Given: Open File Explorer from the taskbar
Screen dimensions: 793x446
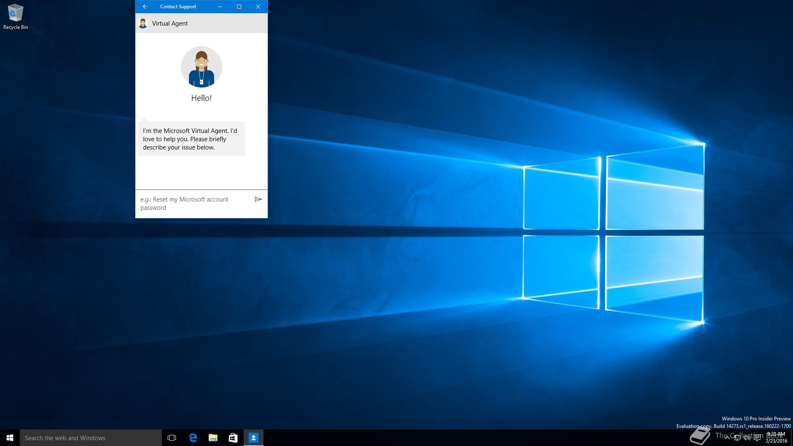Looking at the screenshot, I should tap(213, 438).
